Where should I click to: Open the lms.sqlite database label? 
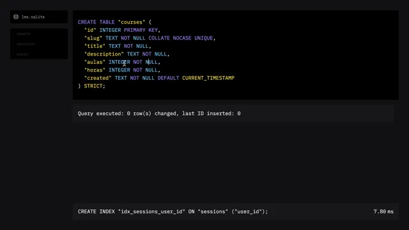(x=33, y=17)
